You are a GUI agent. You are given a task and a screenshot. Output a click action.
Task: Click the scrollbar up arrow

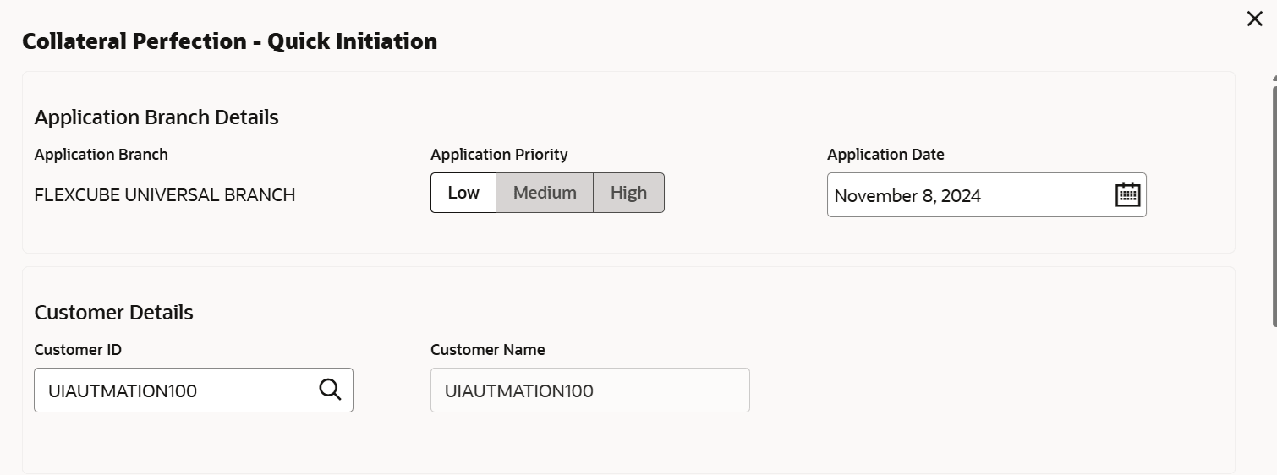[x=1274, y=77]
